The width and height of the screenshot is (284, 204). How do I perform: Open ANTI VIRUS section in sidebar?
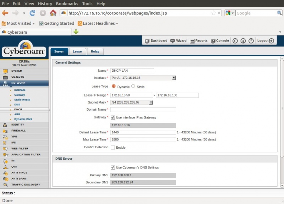[19, 173]
